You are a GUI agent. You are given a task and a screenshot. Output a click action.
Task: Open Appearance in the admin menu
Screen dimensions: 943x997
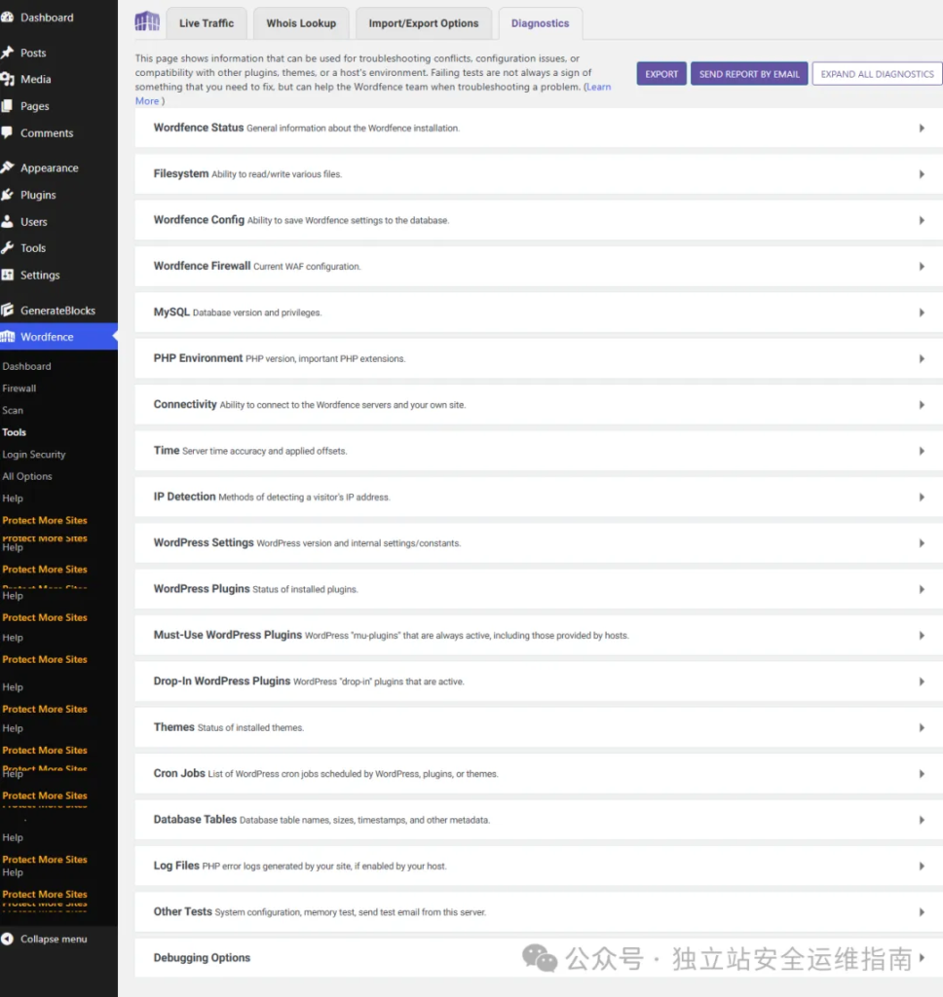[49, 167]
